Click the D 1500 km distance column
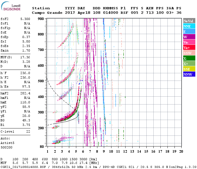This screenshot has width=197, height=169. coord(73,159)
